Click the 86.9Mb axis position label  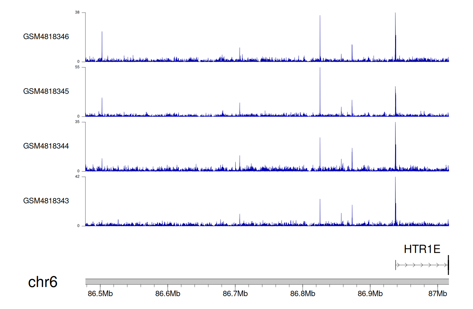(370, 294)
